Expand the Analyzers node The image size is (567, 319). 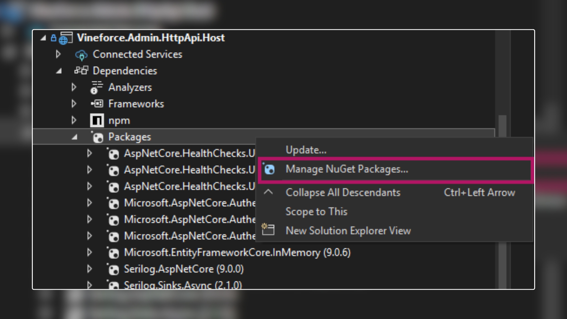click(x=74, y=87)
